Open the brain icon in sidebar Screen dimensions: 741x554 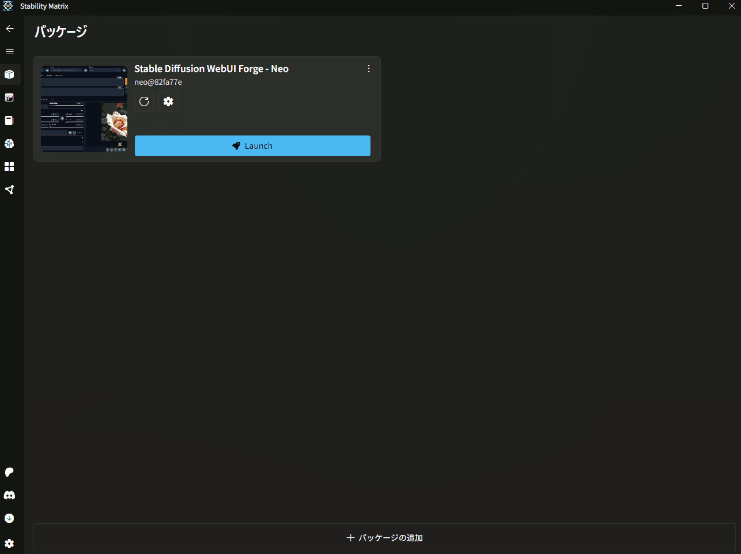pos(10,144)
